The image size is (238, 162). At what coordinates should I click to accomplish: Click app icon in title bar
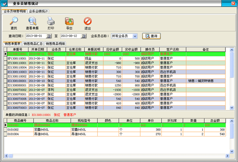[x=4, y=3]
